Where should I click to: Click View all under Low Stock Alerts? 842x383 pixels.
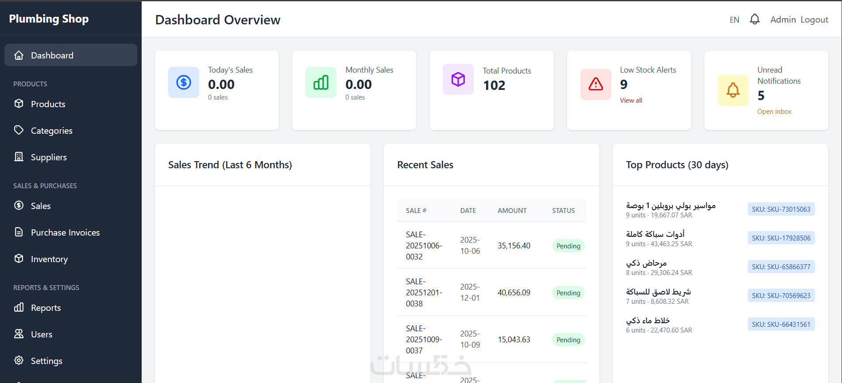[631, 101]
